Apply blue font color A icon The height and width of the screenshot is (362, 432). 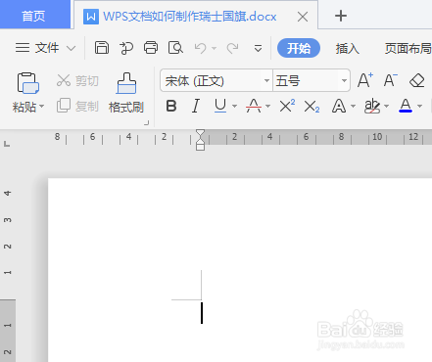406,106
